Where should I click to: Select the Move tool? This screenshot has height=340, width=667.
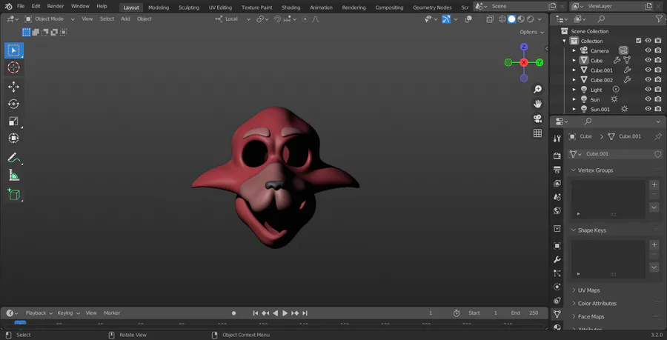pos(13,87)
